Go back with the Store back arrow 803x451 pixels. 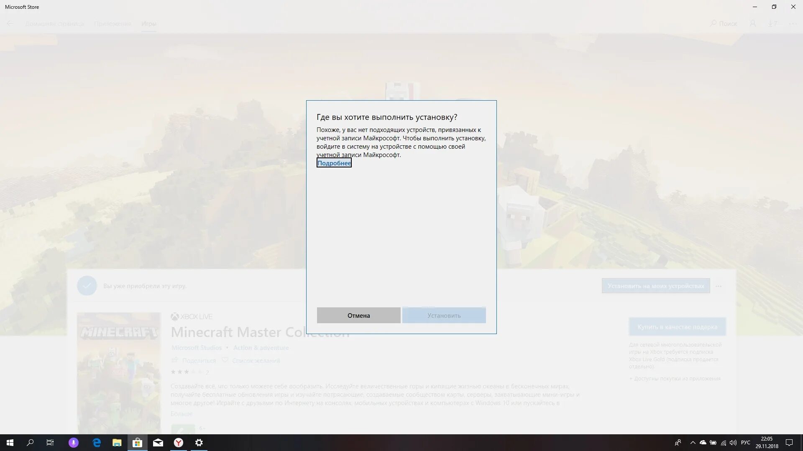pos(10,23)
